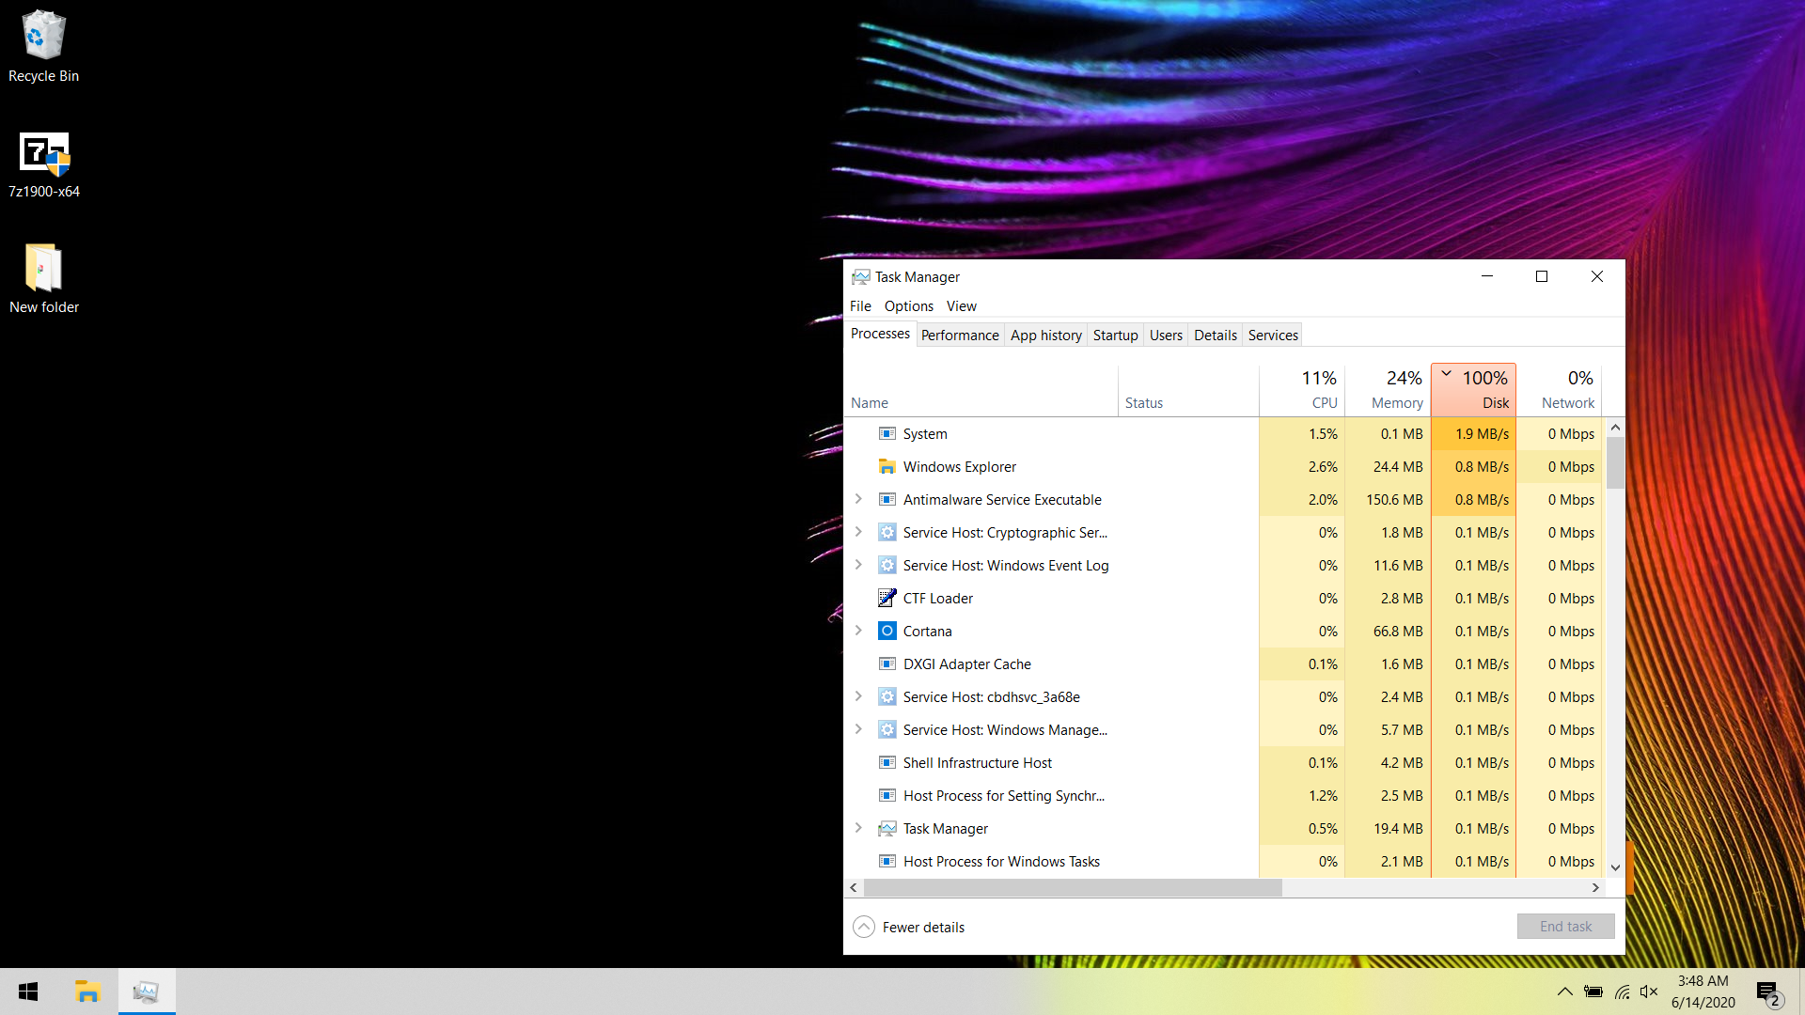This screenshot has width=1805, height=1015.
Task: Open the Windows Start menu
Action: point(28,992)
